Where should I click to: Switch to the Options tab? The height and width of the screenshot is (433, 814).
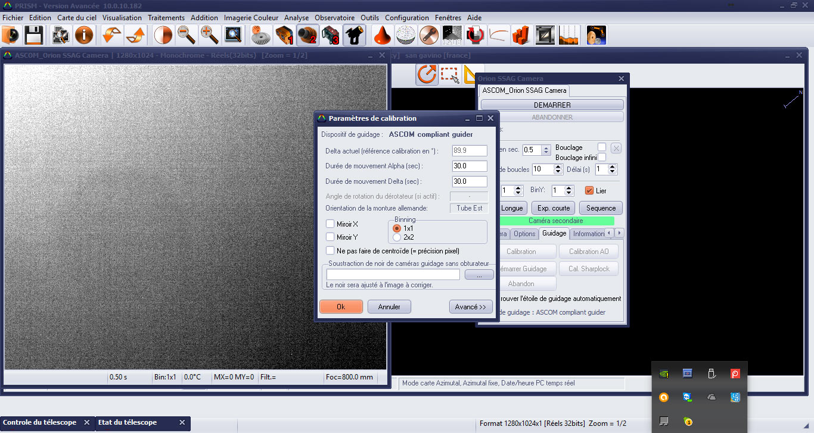tap(524, 234)
